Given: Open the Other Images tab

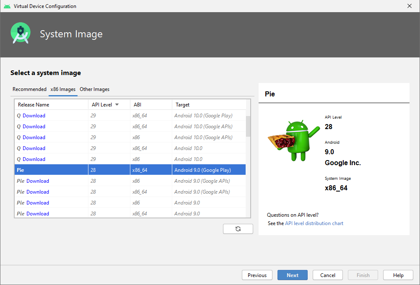Looking at the screenshot, I should click(x=95, y=89).
